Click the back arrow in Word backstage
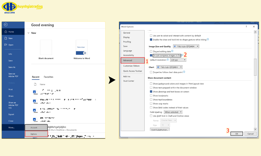The image size is (261, 156). coord(6,24)
